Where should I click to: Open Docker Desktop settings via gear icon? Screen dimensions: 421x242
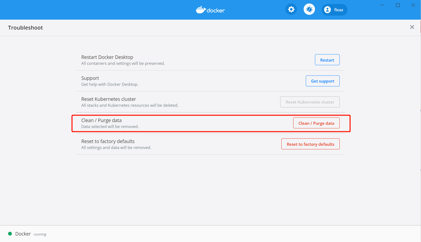click(x=291, y=9)
